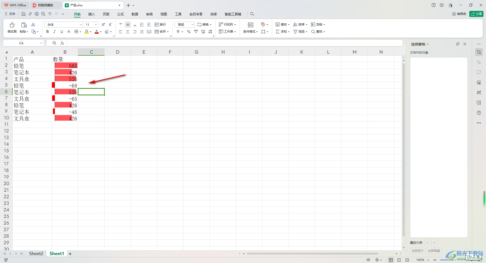Click the decrease indent icon

click(142, 25)
